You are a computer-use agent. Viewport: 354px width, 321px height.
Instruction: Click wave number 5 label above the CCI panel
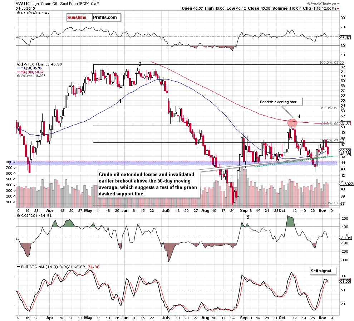pyautogui.click(x=248, y=217)
